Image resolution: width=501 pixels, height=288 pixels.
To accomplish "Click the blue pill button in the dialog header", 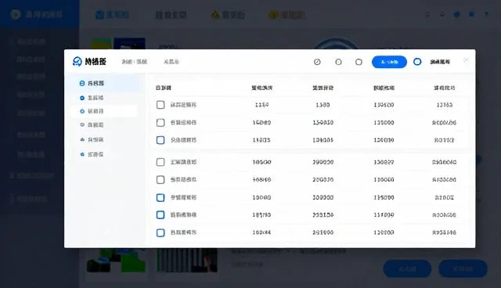I will 389,62.
